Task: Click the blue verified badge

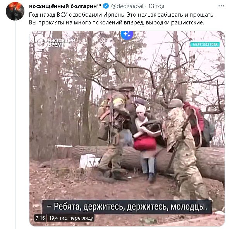Action: click(106, 6)
